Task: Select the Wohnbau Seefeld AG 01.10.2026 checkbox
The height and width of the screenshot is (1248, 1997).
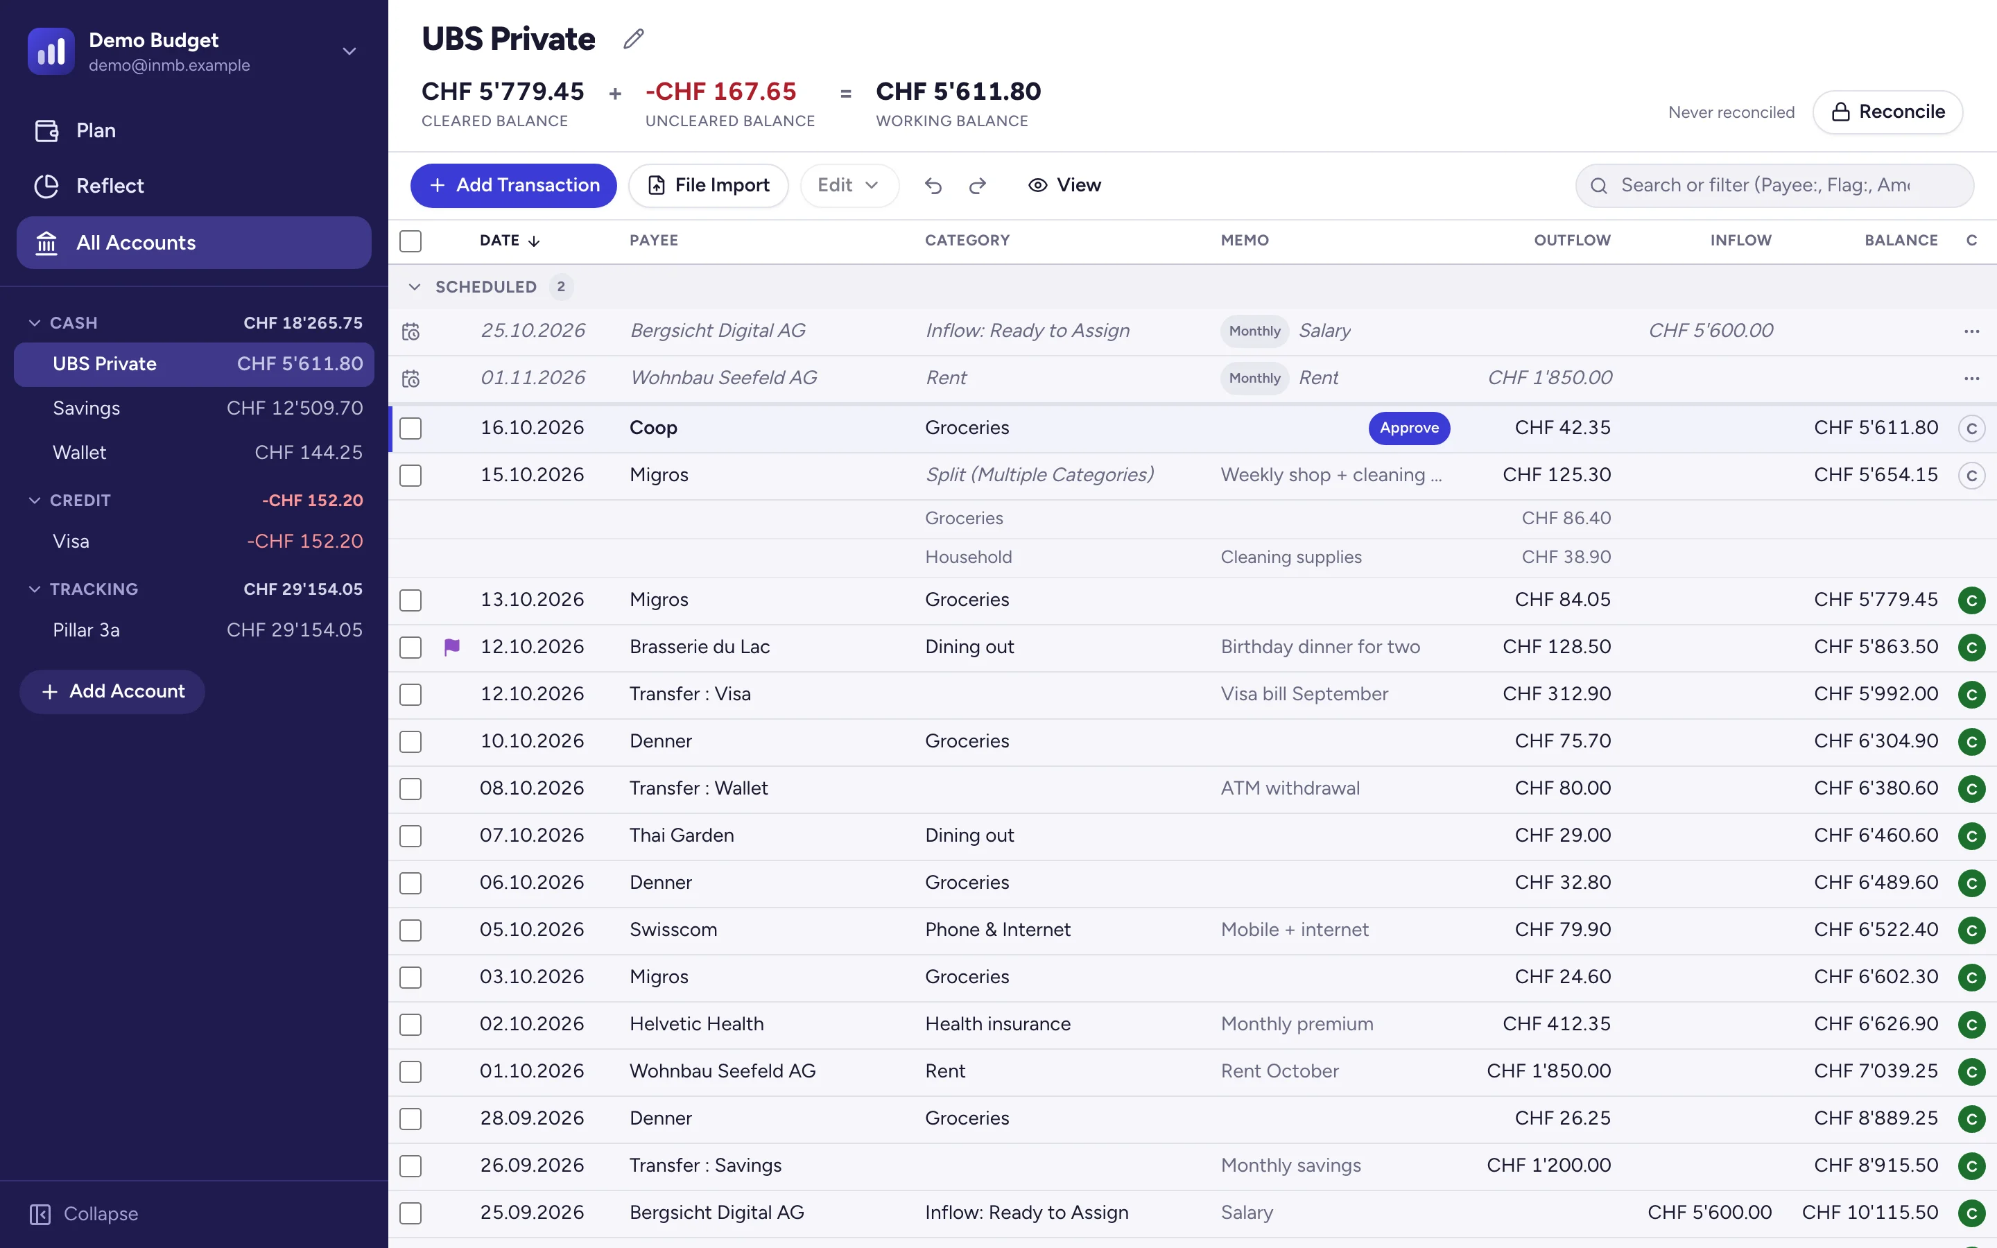Action: 410,1071
